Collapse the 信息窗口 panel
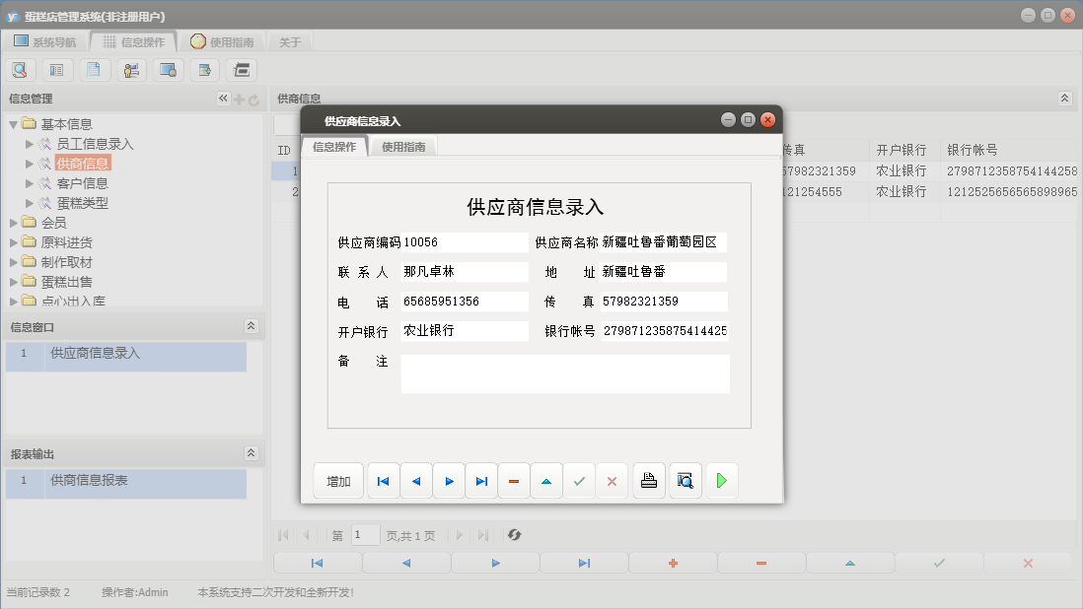The width and height of the screenshot is (1083, 609). point(251,326)
